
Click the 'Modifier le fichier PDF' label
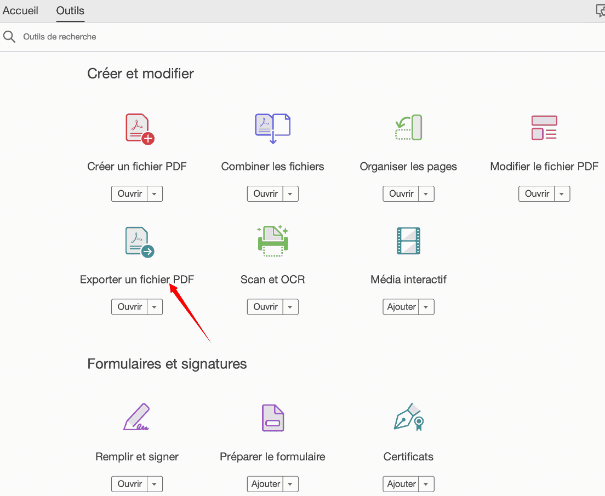pos(544,167)
